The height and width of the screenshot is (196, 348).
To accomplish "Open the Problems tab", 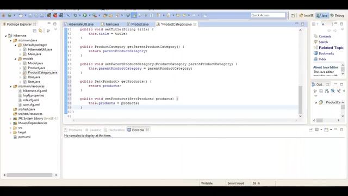I will (x=73, y=130).
